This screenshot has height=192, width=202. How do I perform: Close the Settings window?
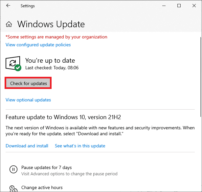194,6
